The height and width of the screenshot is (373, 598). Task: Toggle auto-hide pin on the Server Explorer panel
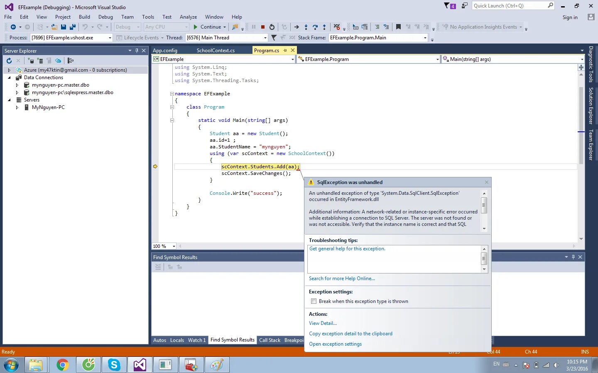[137, 51]
